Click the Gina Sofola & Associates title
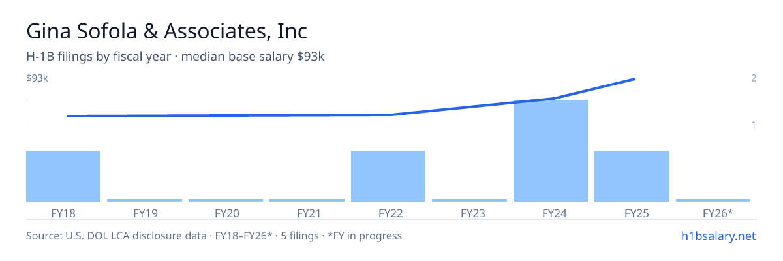783x261 pixels. pyautogui.click(x=166, y=31)
